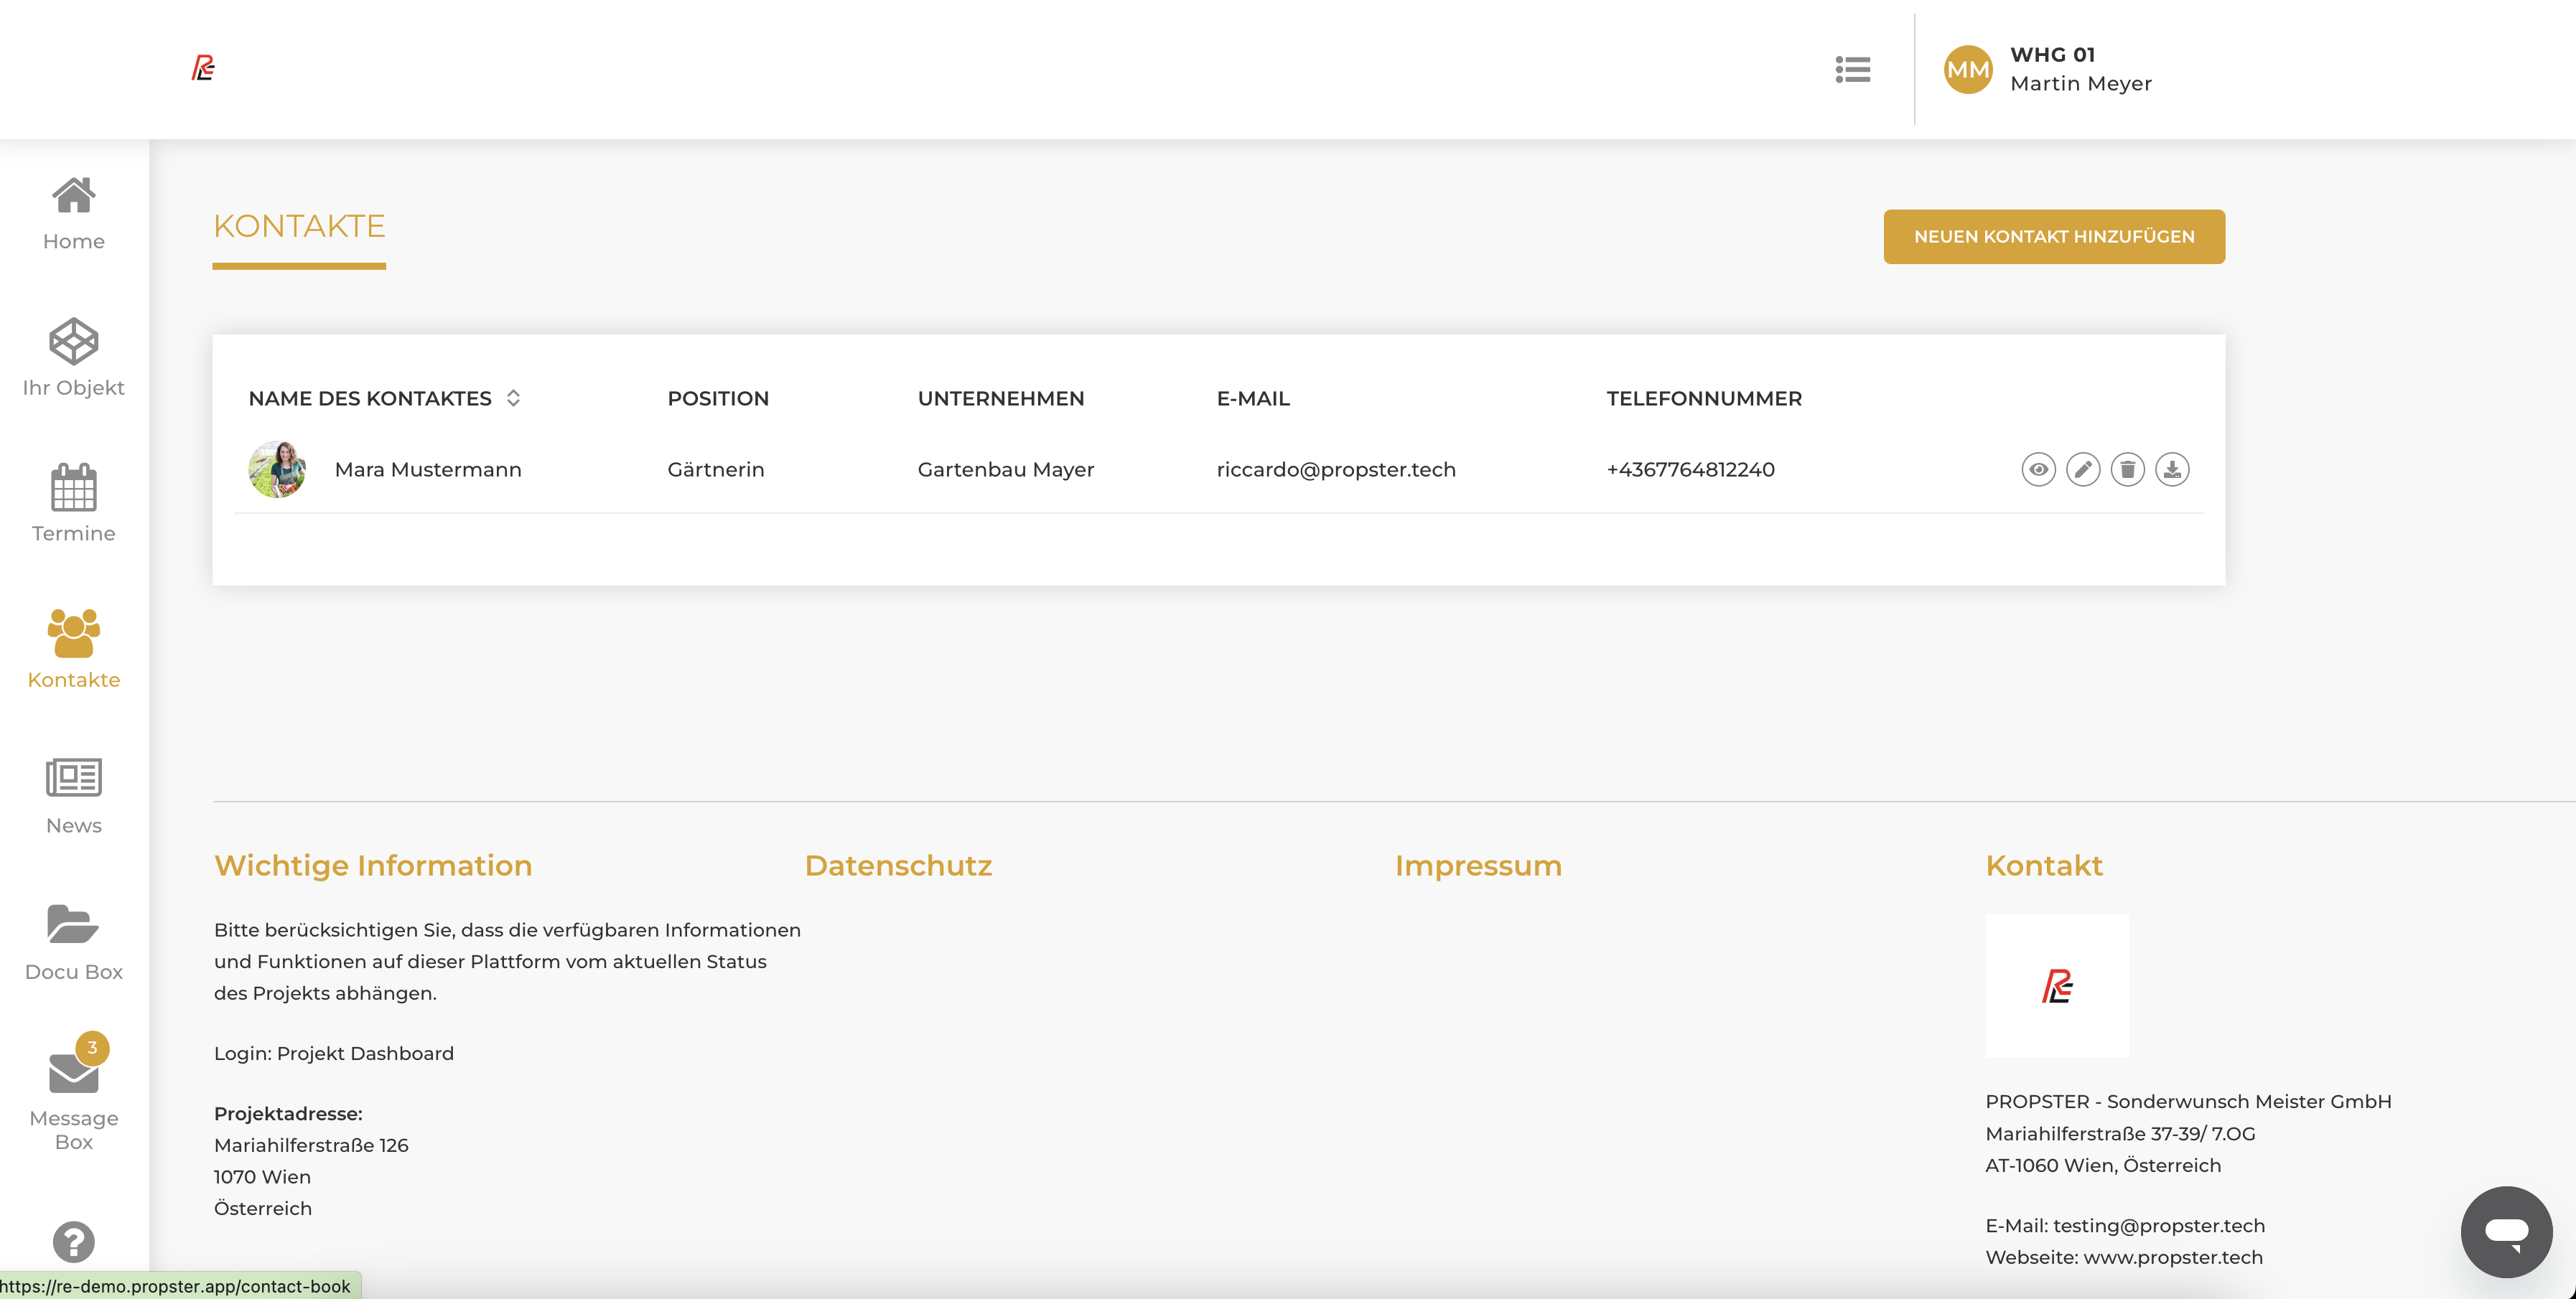2576x1299 pixels.
Task: Edit Mara Mustermann with pencil icon
Action: (x=2083, y=469)
